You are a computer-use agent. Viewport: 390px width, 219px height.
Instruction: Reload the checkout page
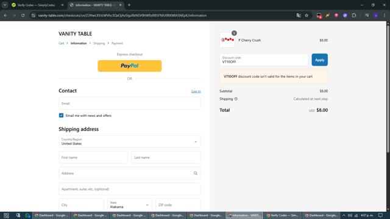[x=23, y=15]
